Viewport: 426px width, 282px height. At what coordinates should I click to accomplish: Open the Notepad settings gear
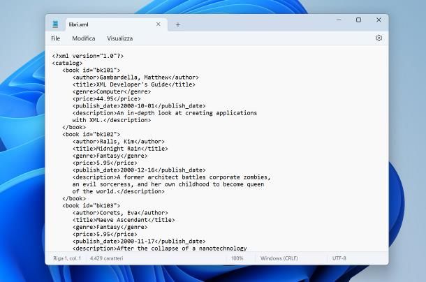(x=379, y=38)
